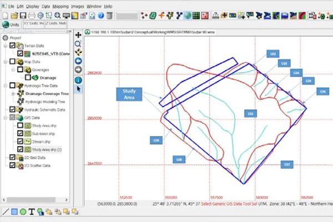Collapse the Hydrologic Tree Data node
Viewport: 333px width, 222px height.
(x=6, y=86)
